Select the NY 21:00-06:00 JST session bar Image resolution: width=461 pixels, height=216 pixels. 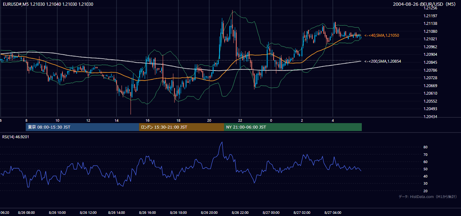(293, 127)
